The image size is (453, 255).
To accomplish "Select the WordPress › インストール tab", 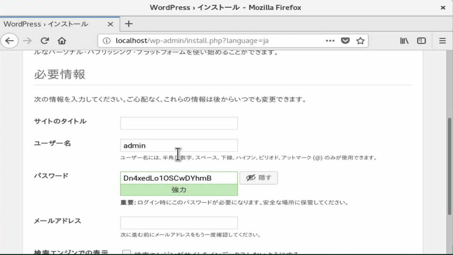I will 60,24.
